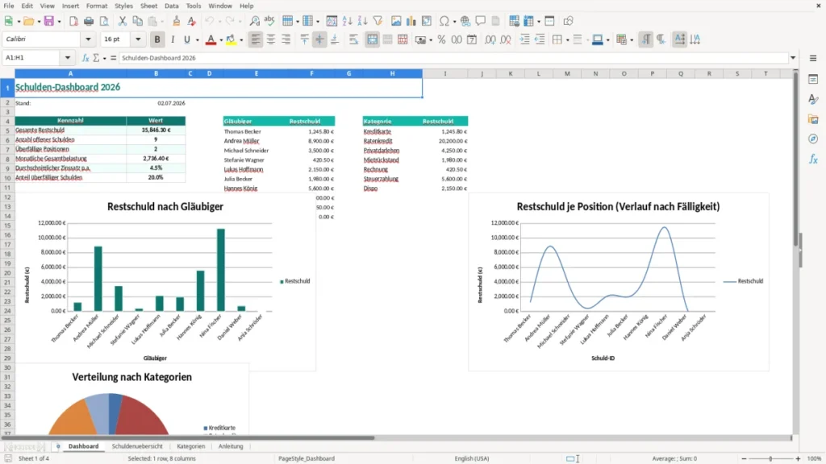826x464 pixels.
Task: Insert a chart
Action: pyautogui.click(x=411, y=21)
